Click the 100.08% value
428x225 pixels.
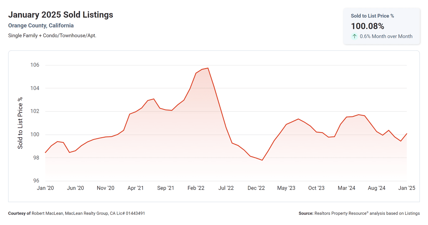point(368,26)
